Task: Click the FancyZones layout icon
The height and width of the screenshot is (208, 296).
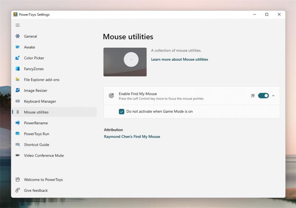Action: click(17, 68)
